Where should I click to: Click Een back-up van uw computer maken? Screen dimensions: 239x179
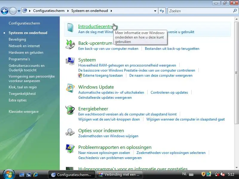(108, 49)
